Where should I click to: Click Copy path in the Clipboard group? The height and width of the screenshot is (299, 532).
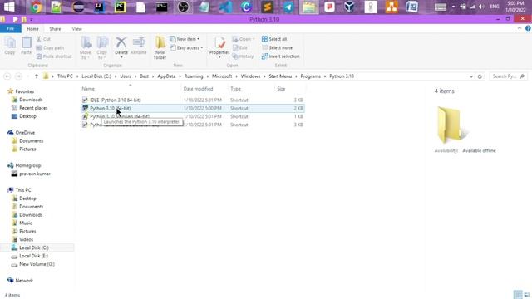pyautogui.click(x=50, y=48)
